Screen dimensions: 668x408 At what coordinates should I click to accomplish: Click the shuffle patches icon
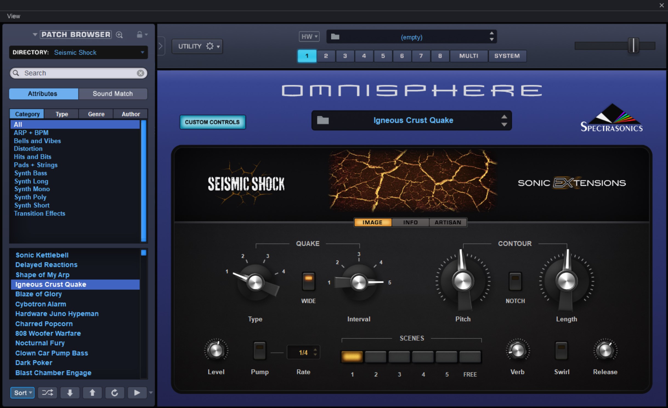tap(47, 393)
